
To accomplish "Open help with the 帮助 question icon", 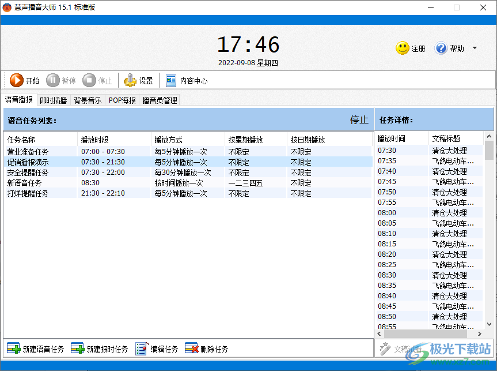I will point(442,48).
